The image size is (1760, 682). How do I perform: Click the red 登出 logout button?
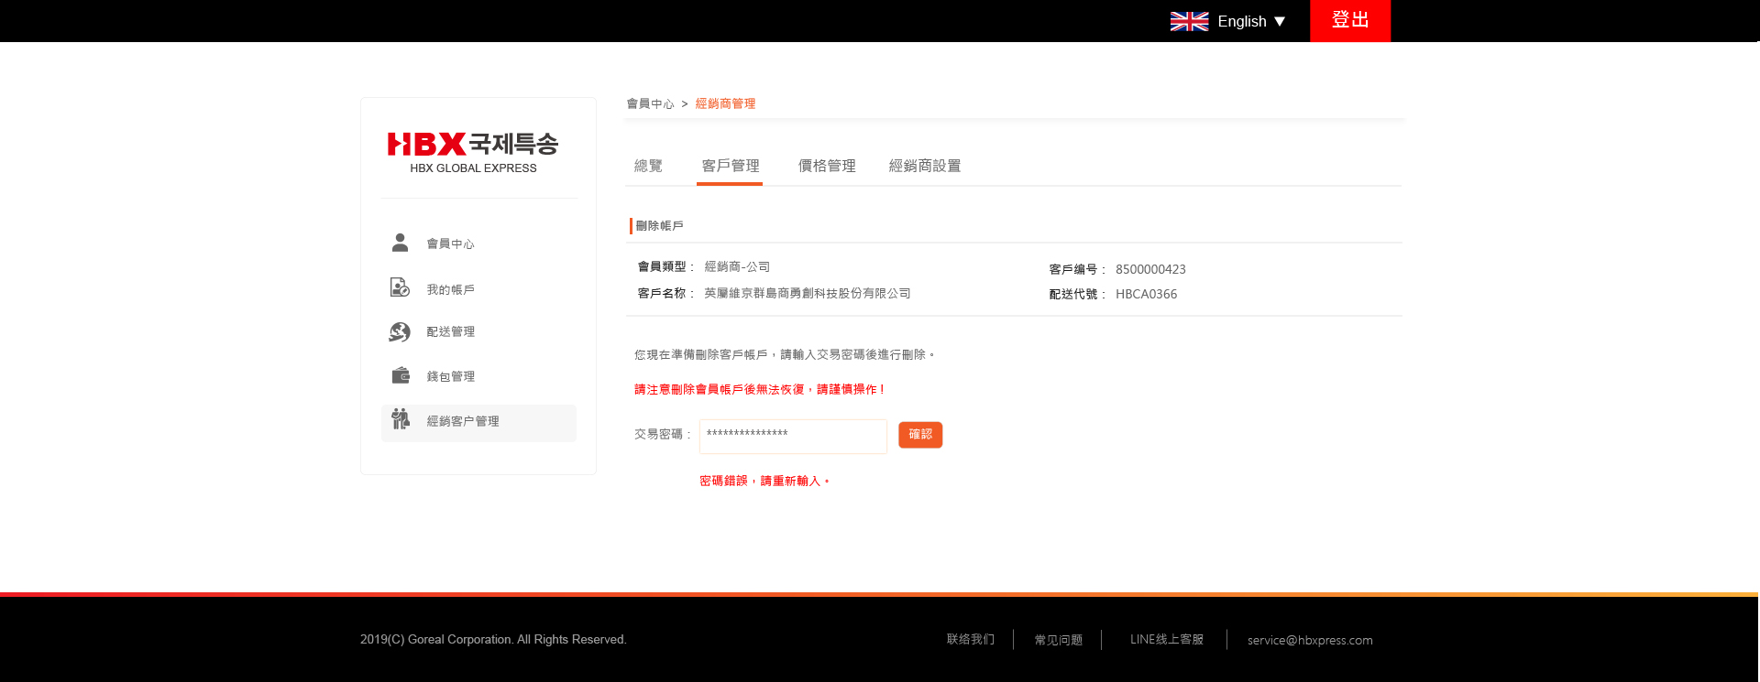tap(1349, 20)
